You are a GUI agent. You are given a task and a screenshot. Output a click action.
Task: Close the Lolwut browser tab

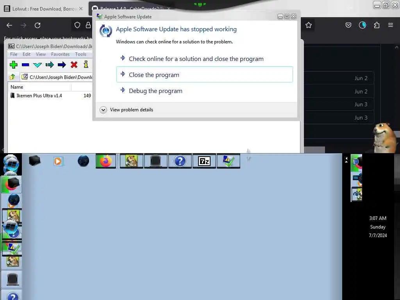[81, 9]
